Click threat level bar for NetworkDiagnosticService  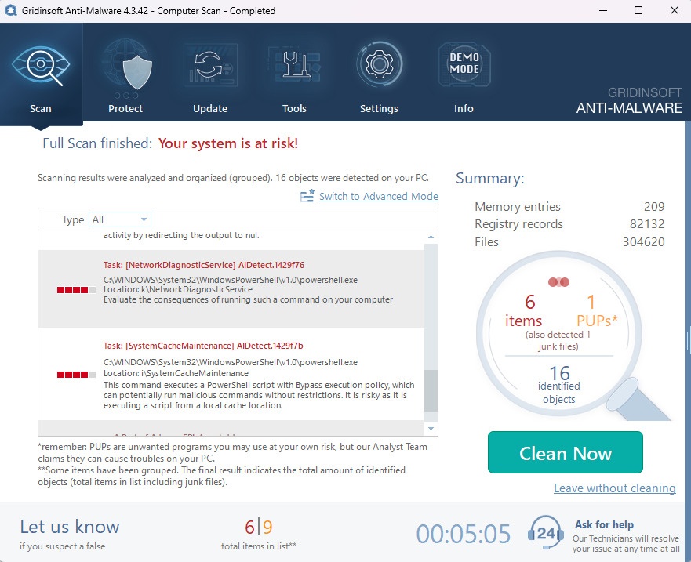coord(76,290)
